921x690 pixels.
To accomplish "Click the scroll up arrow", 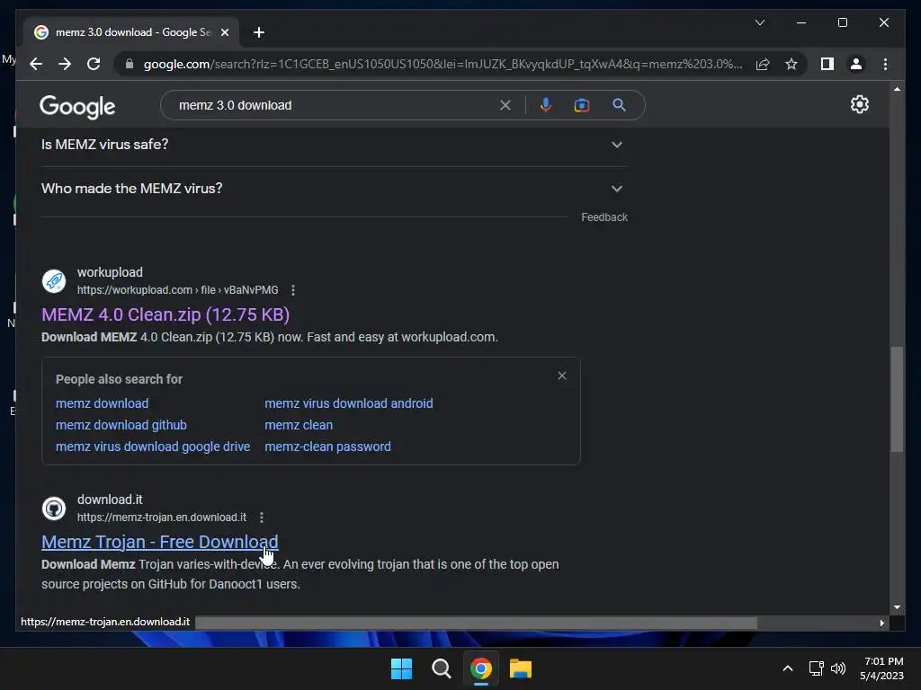I will (897, 89).
